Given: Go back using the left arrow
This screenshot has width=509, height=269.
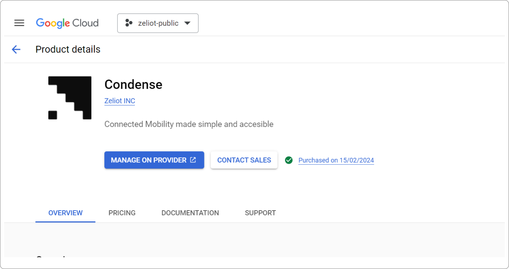Looking at the screenshot, I should [x=16, y=49].
